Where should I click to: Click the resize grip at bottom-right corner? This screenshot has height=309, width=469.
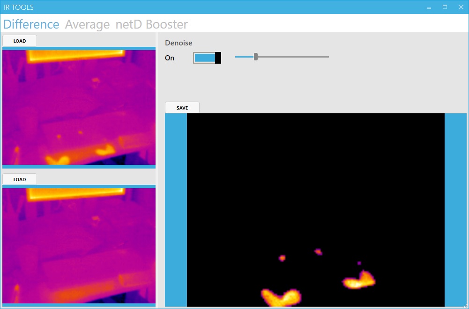[x=467, y=307]
